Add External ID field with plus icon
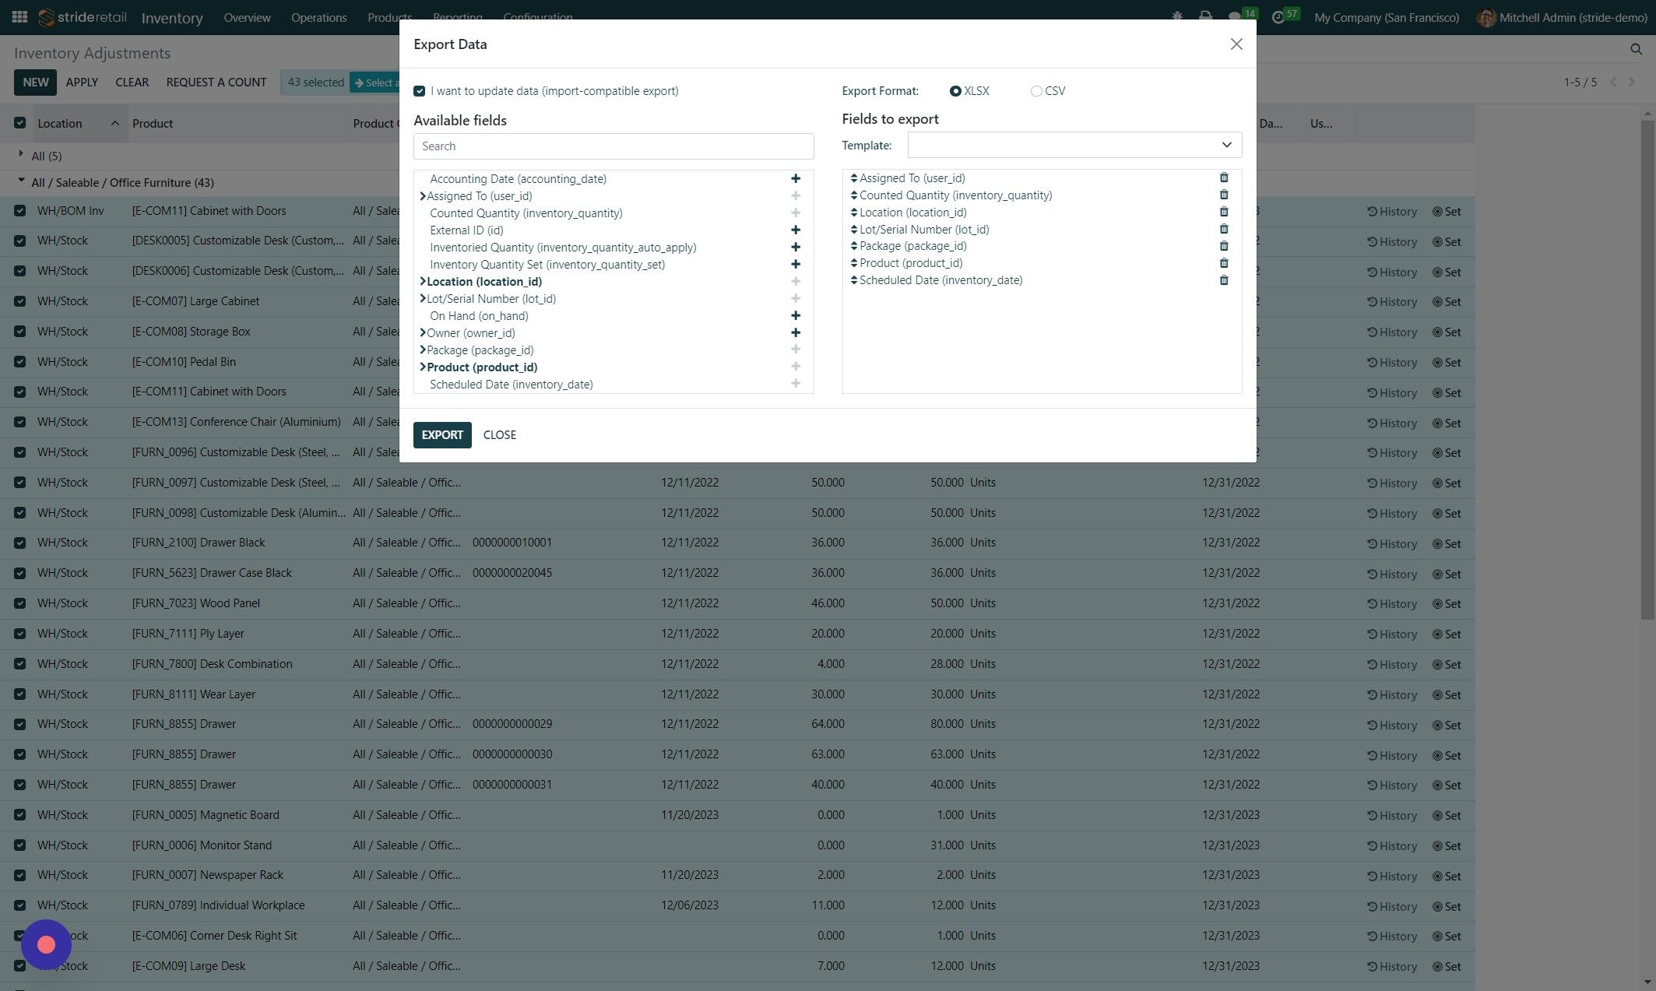 pyautogui.click(x=795, y=230)
